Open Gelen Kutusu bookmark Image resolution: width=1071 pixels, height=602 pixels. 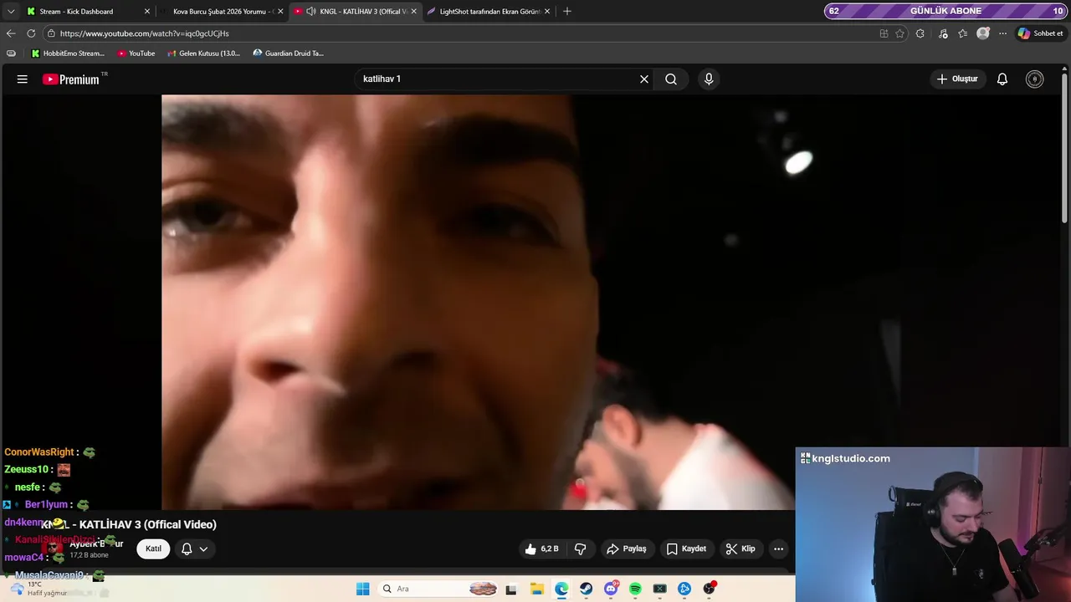203,54
